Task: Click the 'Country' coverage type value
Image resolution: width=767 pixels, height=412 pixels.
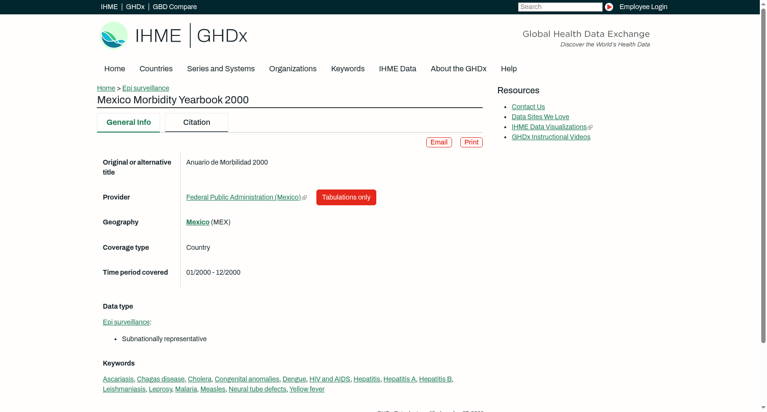Action: 198,247
